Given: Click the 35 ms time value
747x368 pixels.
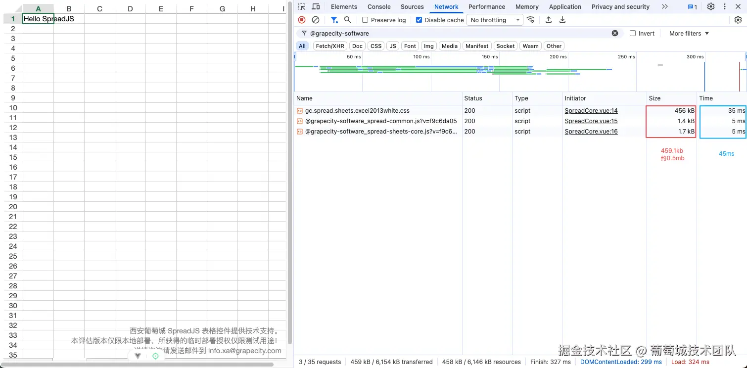Looking at the screenshot, I should pyautogui.click(x=736, y=111).
